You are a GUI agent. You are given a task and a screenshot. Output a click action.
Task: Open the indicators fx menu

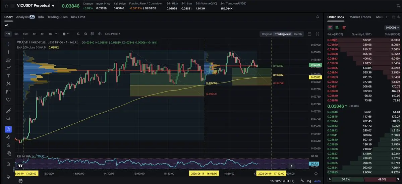[78, 34]
